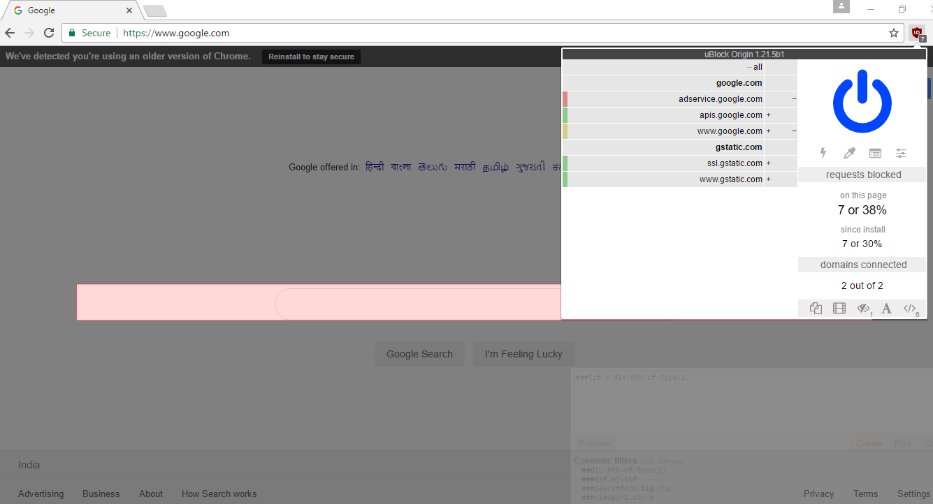Open the About footer link
The width and height of the screenshot is (933, 504).
[150, 494]
